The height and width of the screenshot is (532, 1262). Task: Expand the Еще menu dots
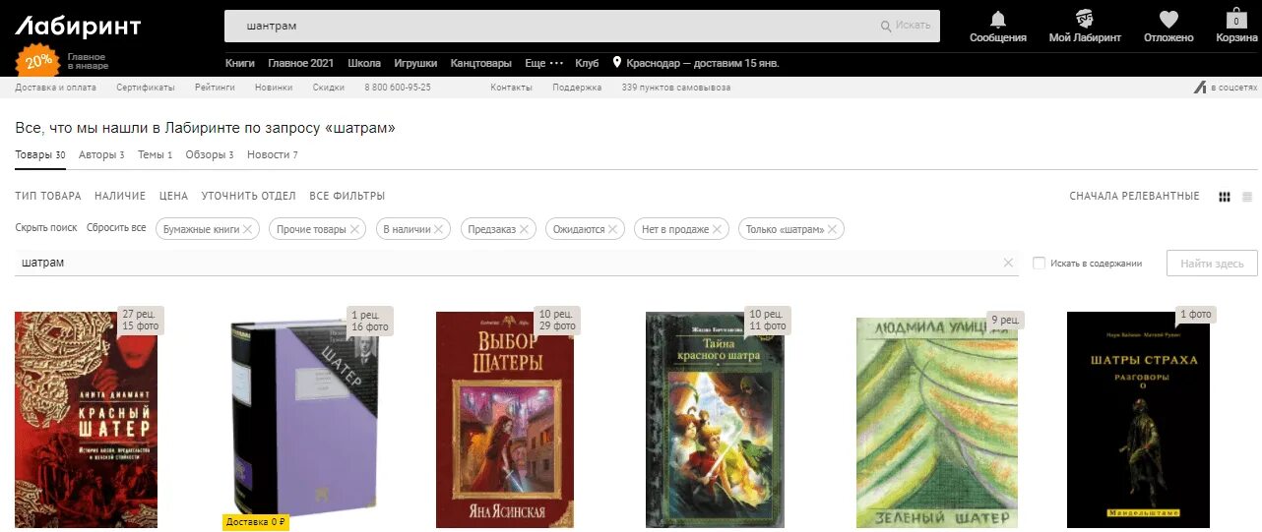pos(556,63)
